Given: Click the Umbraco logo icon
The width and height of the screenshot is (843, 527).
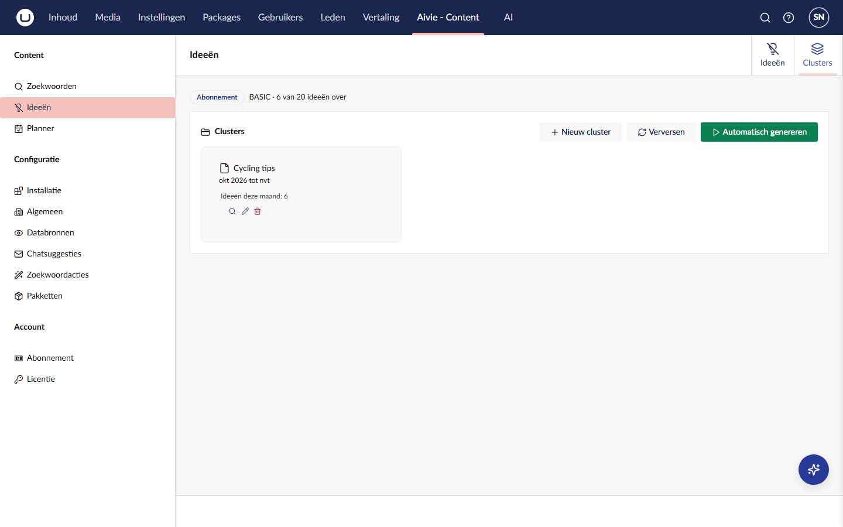Looking at the screenshot, I should tap(25, 18).
